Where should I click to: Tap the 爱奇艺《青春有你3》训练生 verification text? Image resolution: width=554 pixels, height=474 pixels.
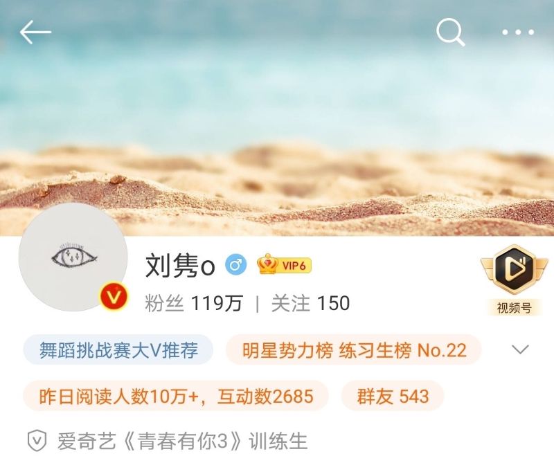[x=182, y=441]
